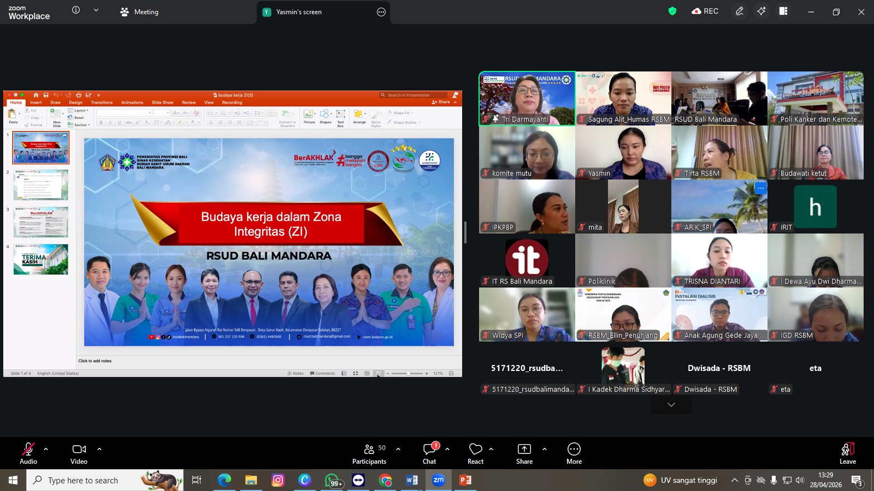Image resolution: width=874 pixels, height=491 pixels.
Task: Open Google Chrome from the taskbar
Action: pyautogui.click(x=386, y=480)
